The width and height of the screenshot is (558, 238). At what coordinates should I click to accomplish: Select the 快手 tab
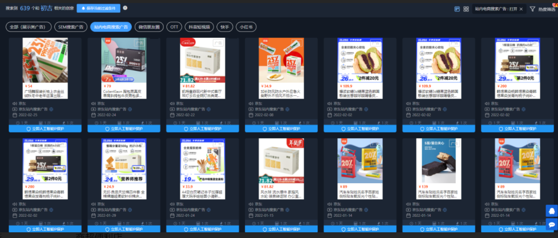(x=225, y=27)
